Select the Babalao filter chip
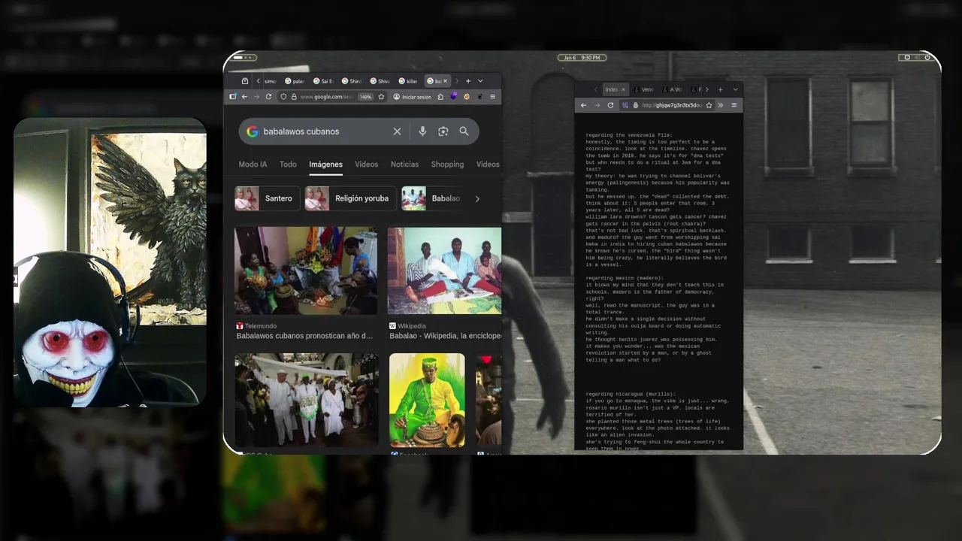962x541 pixels. (433, 198)
